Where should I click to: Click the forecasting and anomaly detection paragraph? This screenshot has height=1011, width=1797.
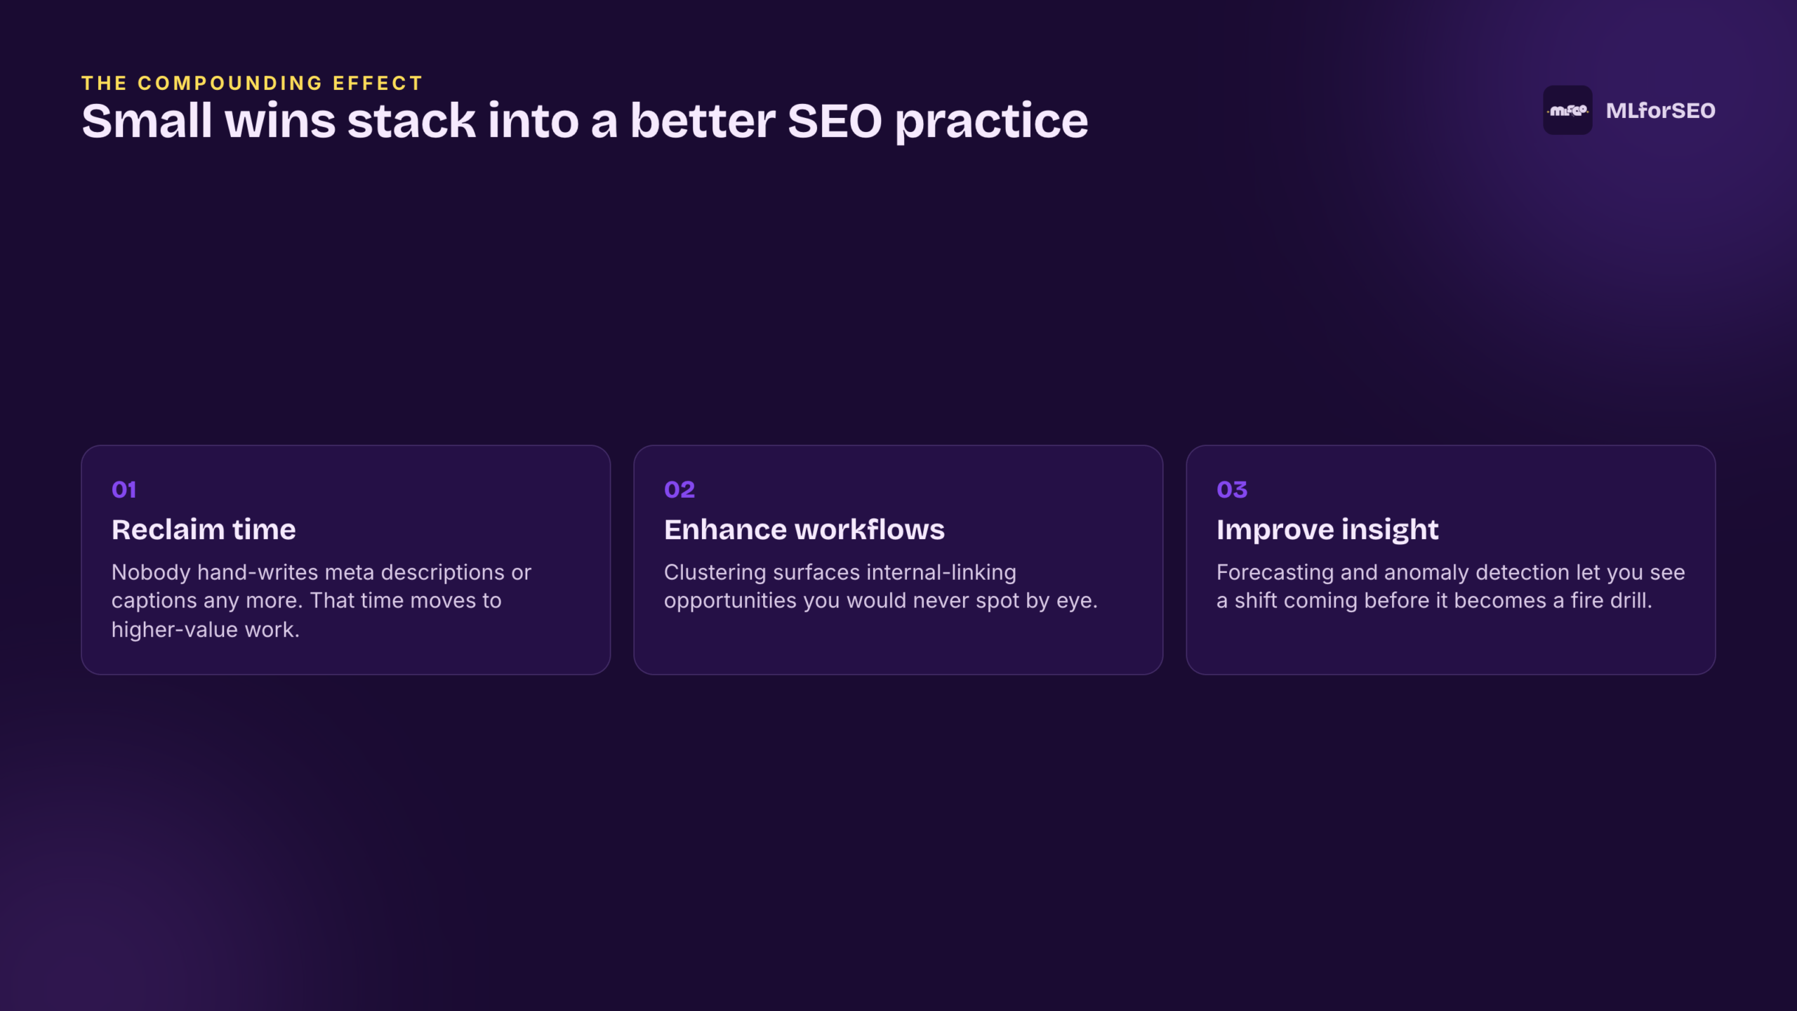click(x=1450, y=586)
